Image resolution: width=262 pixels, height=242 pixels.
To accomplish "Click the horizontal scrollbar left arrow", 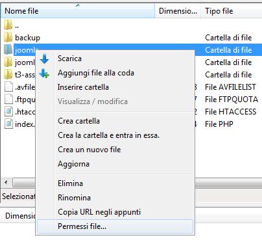I will tap(6, 182).
